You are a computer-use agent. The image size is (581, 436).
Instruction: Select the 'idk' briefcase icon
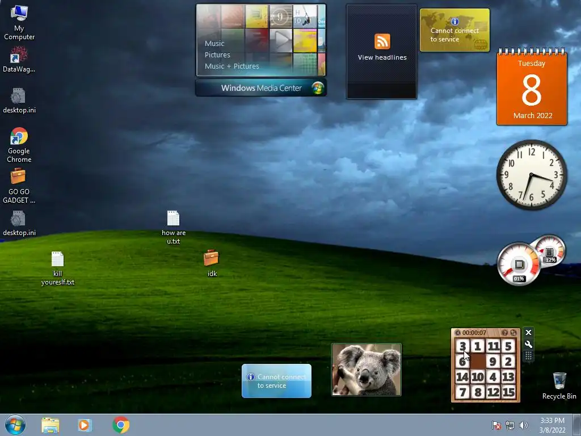click(x=212, y=263)
